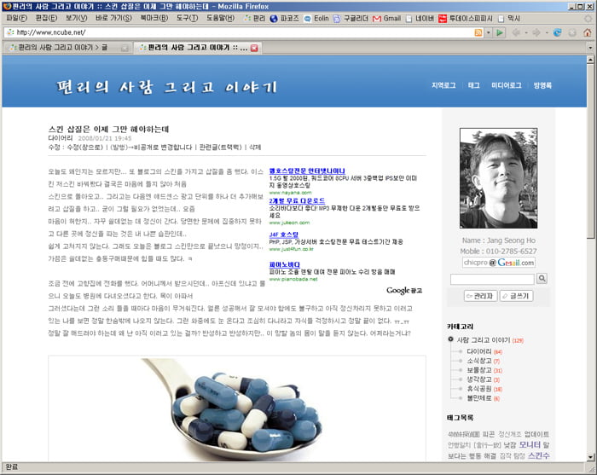Screen dimensions: 597x475
Task: Open the address bar history dropdown
Action: [489, 32]
